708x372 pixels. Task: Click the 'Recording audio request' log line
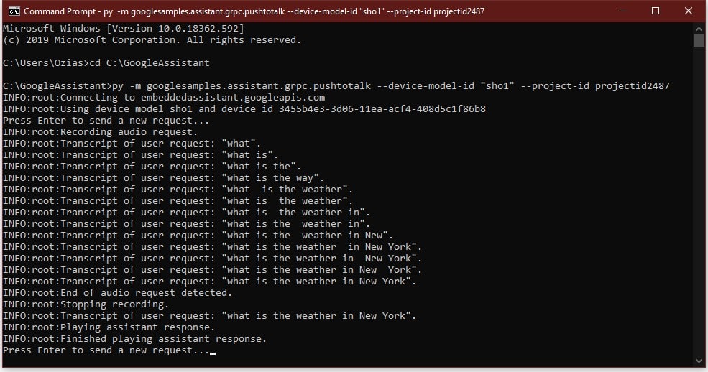(x=100, y=131)
